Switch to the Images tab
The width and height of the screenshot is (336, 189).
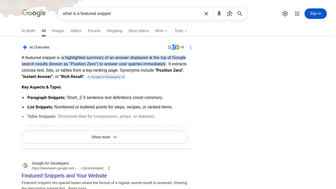tap(58, 31)
